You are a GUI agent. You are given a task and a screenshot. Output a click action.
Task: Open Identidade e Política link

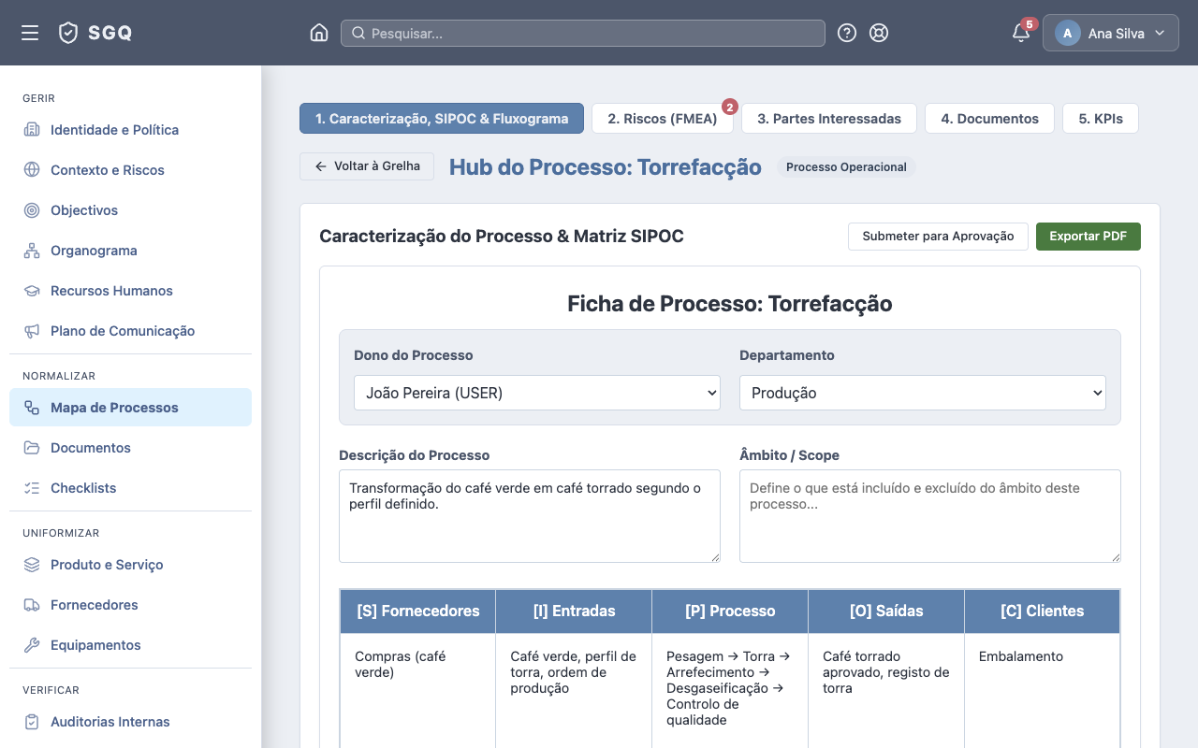click(x=130, y=130)
